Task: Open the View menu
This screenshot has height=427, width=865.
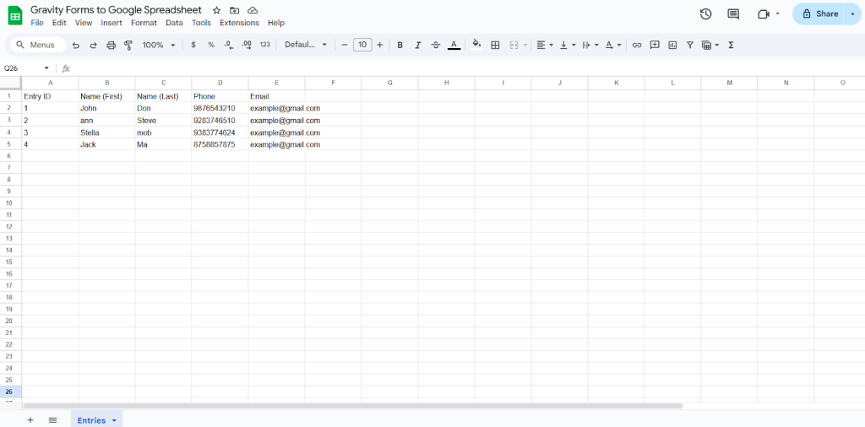Action: click(x=84, y=23)
